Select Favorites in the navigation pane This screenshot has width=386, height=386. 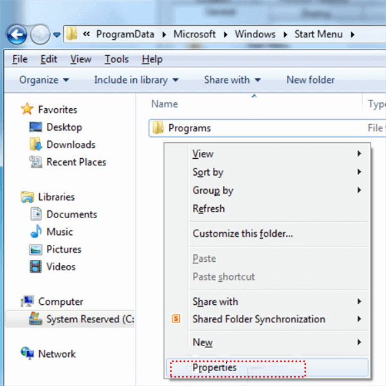[58, 110]
